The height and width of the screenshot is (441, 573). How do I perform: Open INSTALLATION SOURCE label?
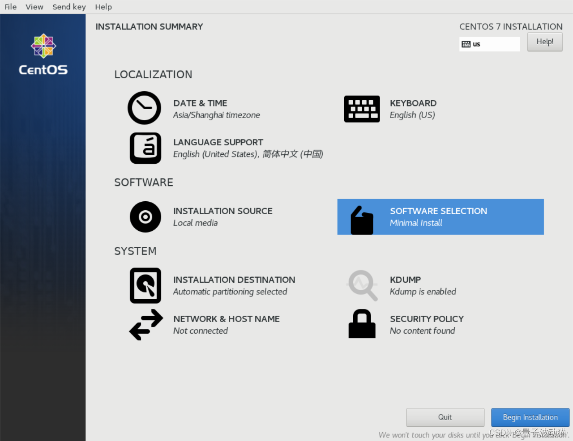(x=223, y=211)
